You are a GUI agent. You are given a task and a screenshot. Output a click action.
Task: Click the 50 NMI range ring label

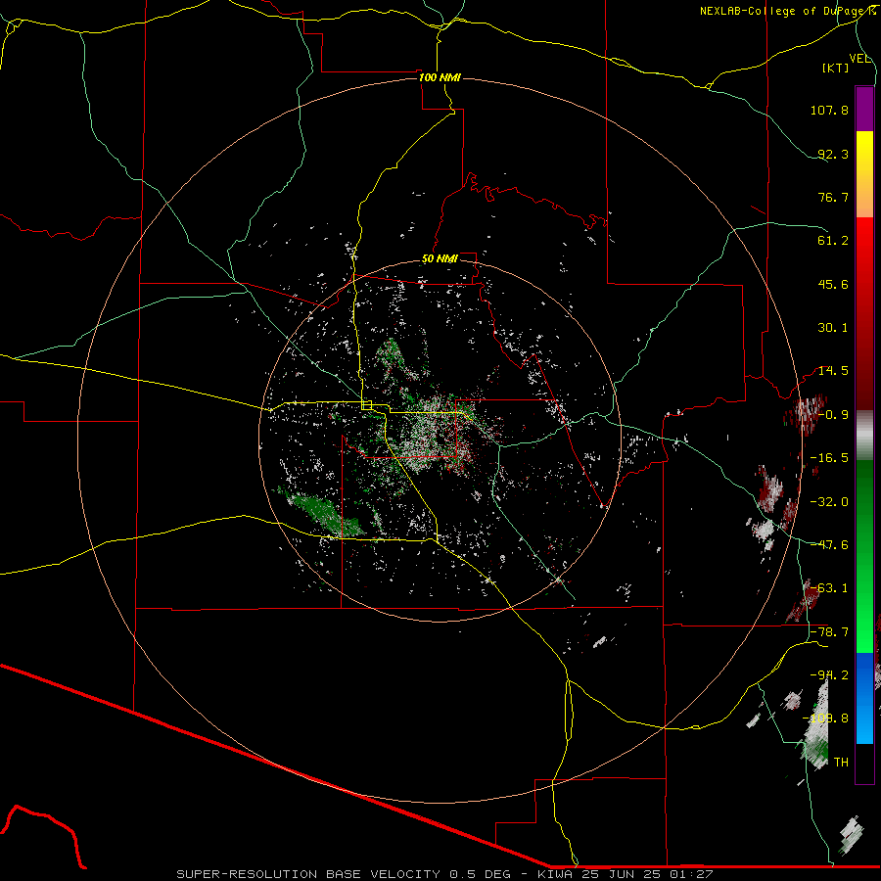pyautogui.click(x=440, y=259)
